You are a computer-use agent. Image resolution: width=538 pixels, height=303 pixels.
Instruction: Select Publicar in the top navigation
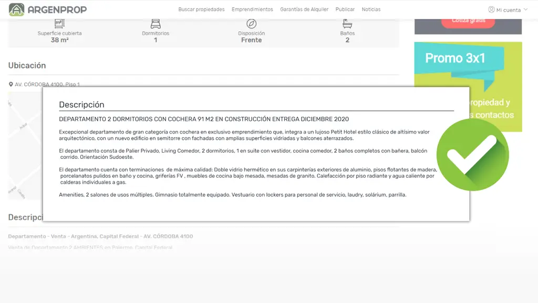[345, 9]
